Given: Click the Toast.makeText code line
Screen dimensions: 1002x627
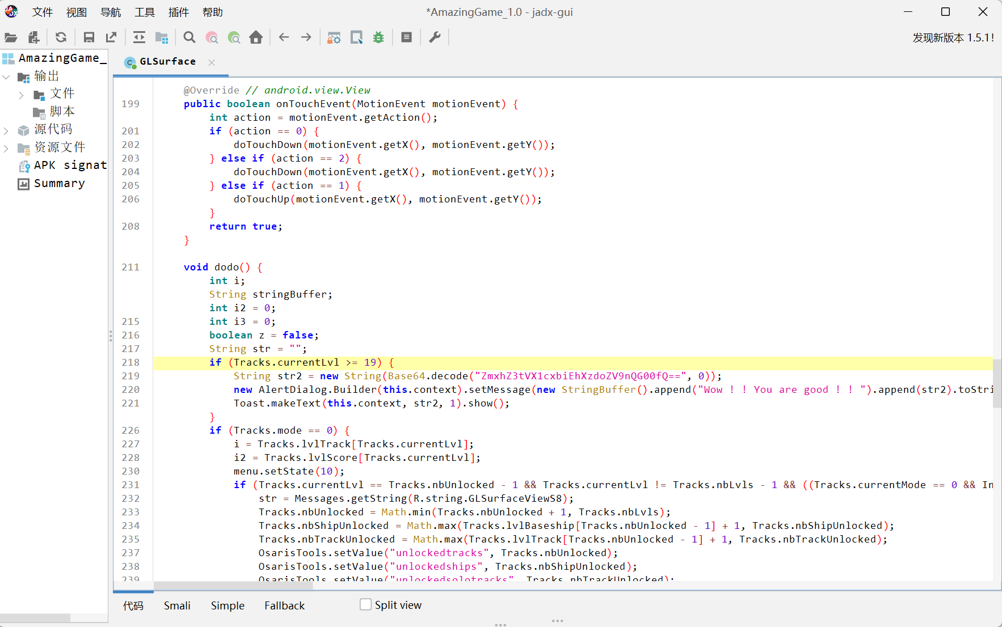Looking at the screenshot, I should tap(372, 403).
